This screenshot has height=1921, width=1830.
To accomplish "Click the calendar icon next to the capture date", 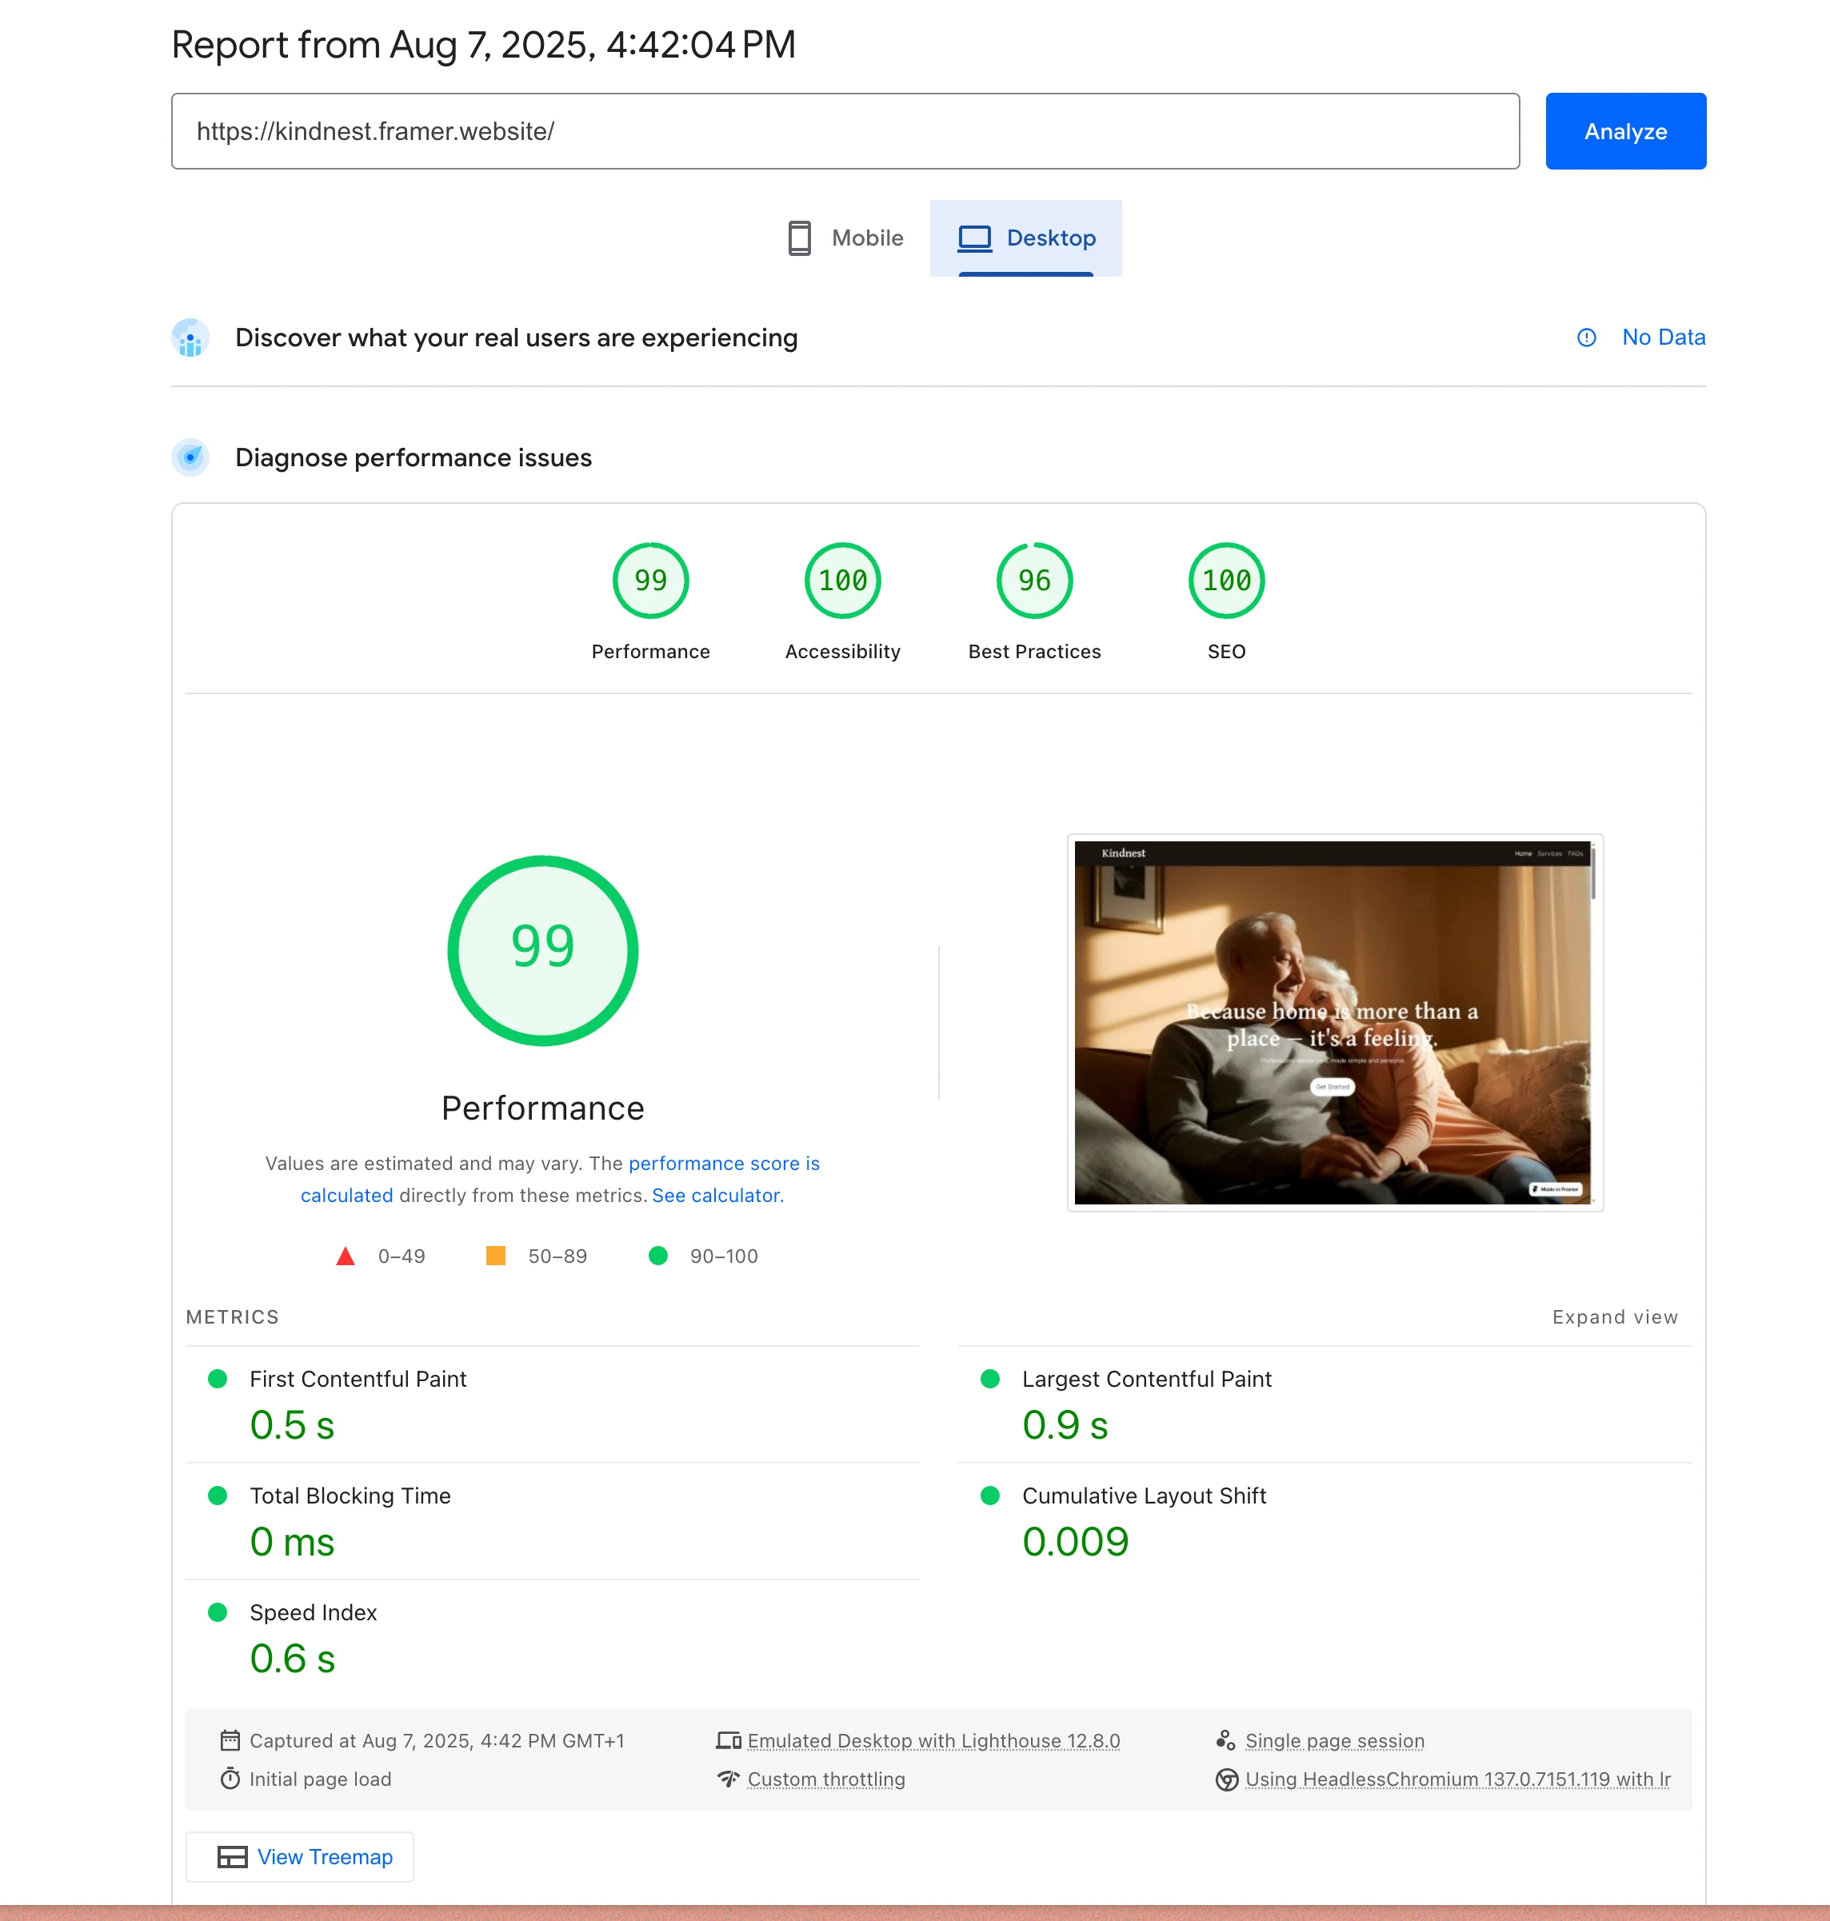I will [x=230, y=1740].
